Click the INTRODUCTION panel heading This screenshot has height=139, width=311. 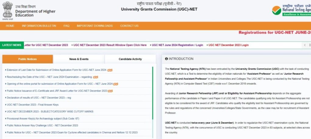point(181,59)
